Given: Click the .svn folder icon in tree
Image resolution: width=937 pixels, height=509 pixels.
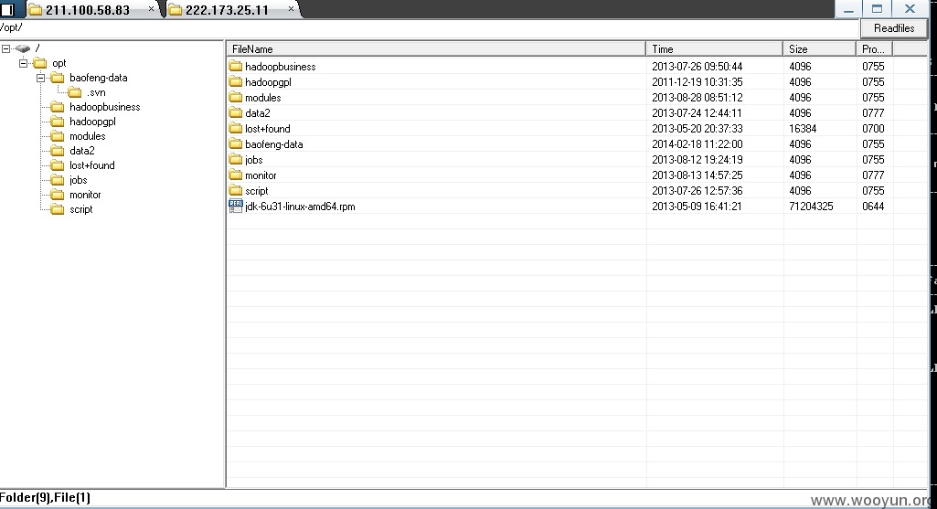Looking at the screenshot, I should point(75,92).
